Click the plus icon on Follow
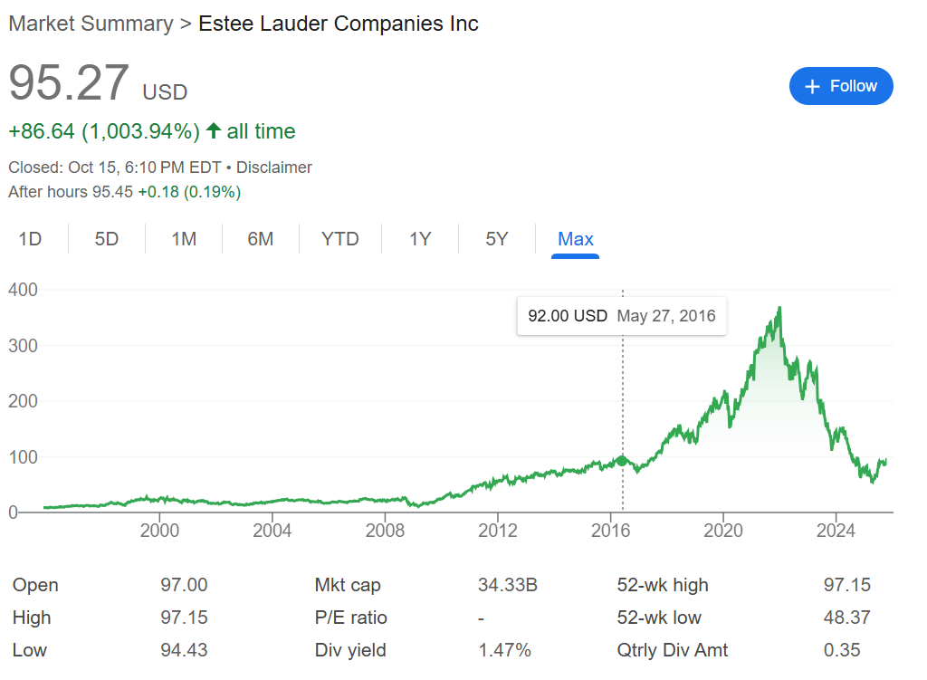927x680 pixels. pos(812,86)
